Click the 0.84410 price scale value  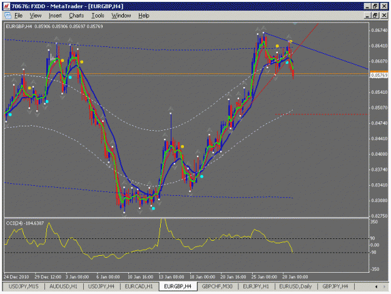379,139
